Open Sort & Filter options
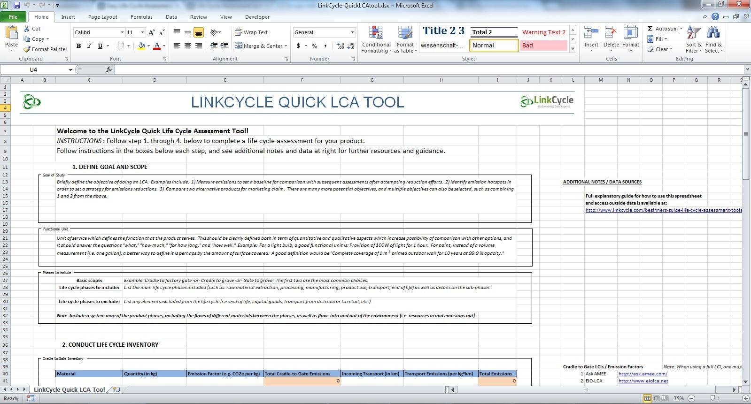This screenshot has height=404, width=751. pos(693,39)
